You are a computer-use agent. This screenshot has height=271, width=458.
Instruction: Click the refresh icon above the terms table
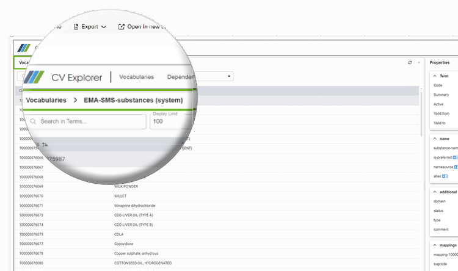click(x=410, y=62)
